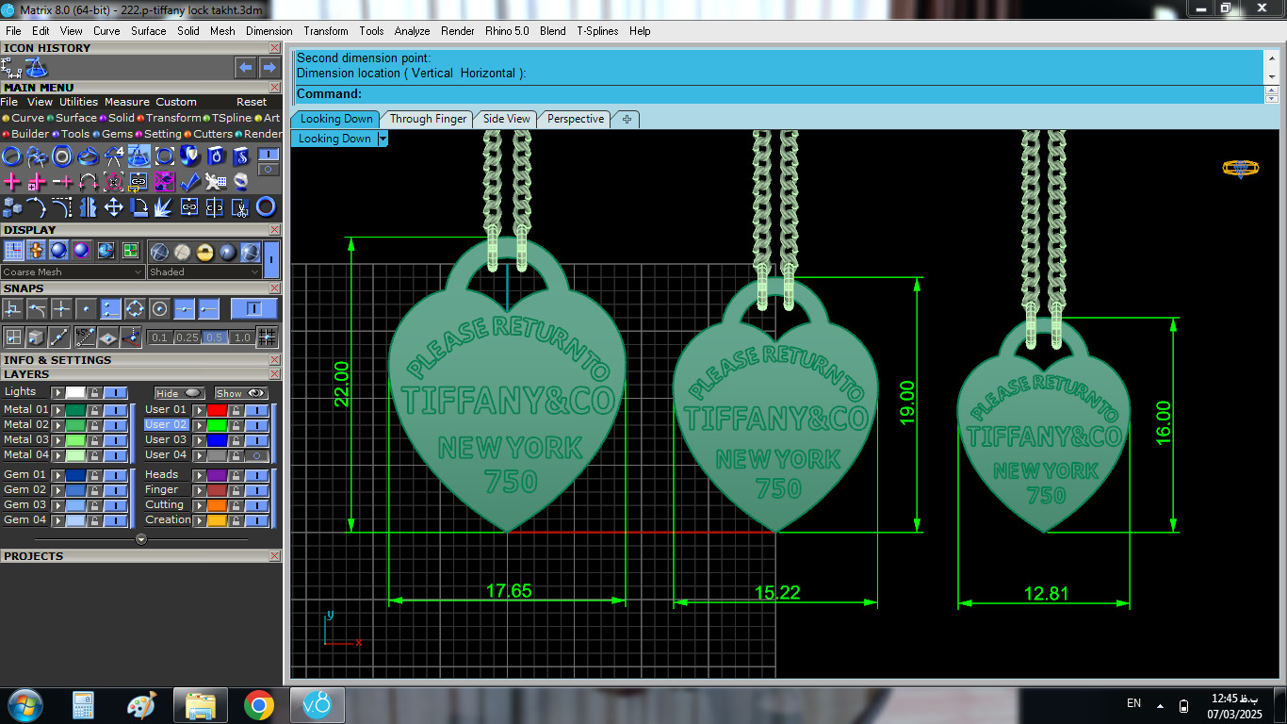Click the cube object snap icon
The width and height of the screenshot is (1287, 724).
click(36, 337)
